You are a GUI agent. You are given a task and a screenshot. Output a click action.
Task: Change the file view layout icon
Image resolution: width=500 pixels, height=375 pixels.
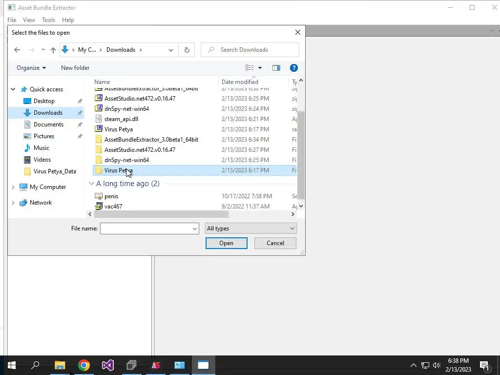point(250,67)
